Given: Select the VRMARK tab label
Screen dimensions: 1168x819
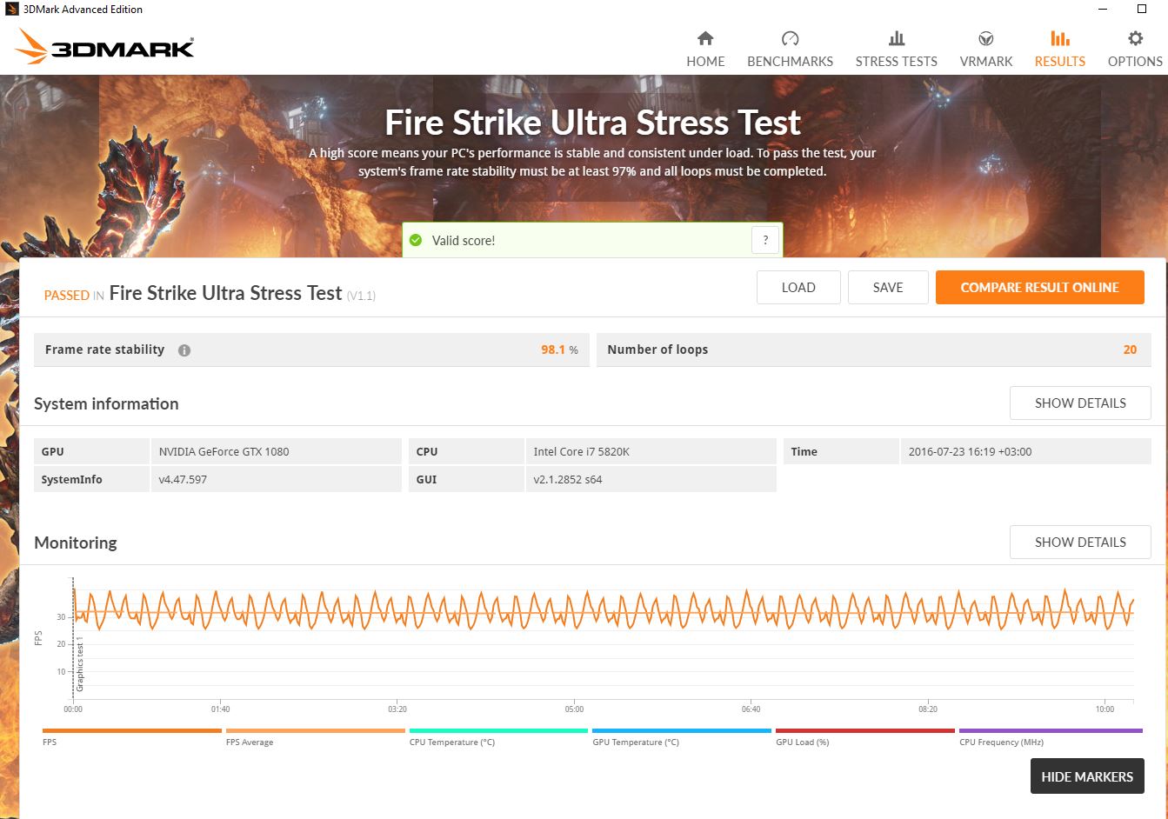Looking at the screenshot, I should [x=986, y=62].
